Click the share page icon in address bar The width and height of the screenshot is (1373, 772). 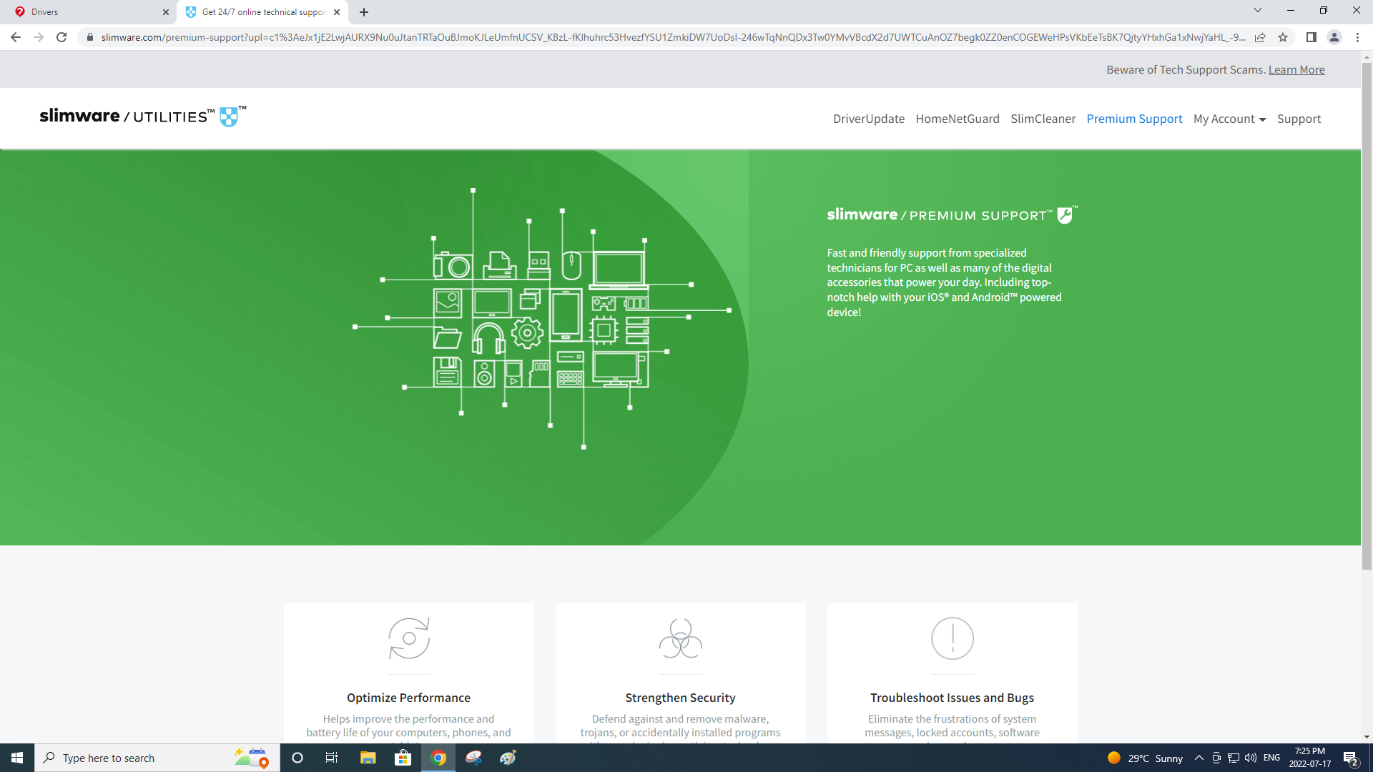click(x=1260, y=37)
